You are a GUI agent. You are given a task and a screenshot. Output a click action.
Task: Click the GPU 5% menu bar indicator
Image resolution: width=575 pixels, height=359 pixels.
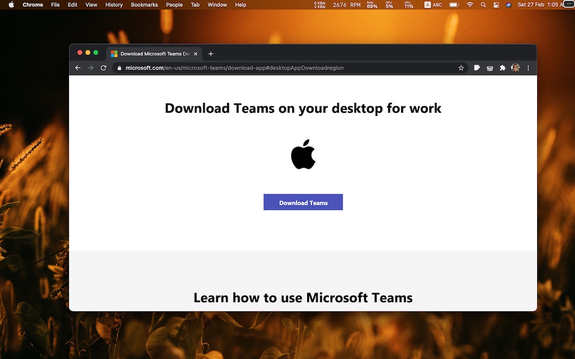point(389,5)
